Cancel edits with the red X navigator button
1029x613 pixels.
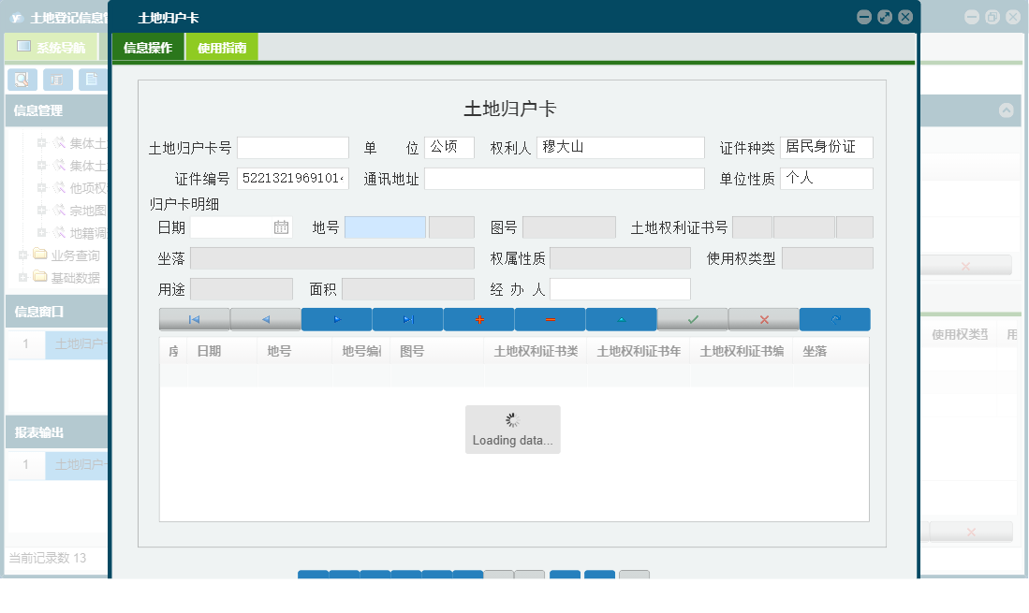[764, 319]
